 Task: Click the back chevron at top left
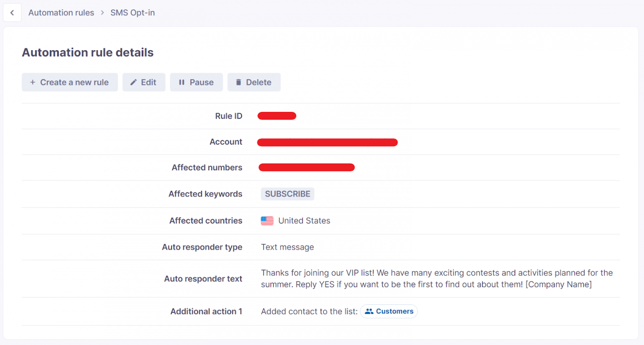click(12, 12)
